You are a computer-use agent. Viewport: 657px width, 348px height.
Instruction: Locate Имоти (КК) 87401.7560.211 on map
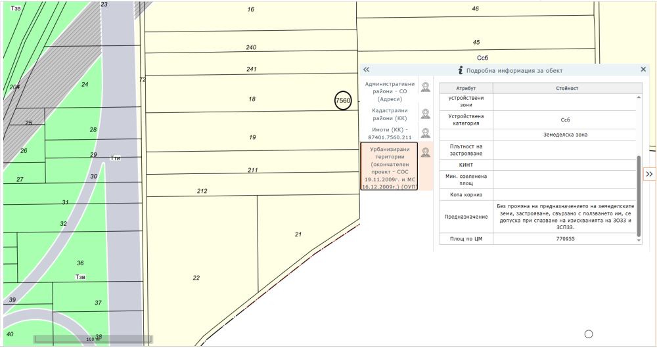pos(426,133)
